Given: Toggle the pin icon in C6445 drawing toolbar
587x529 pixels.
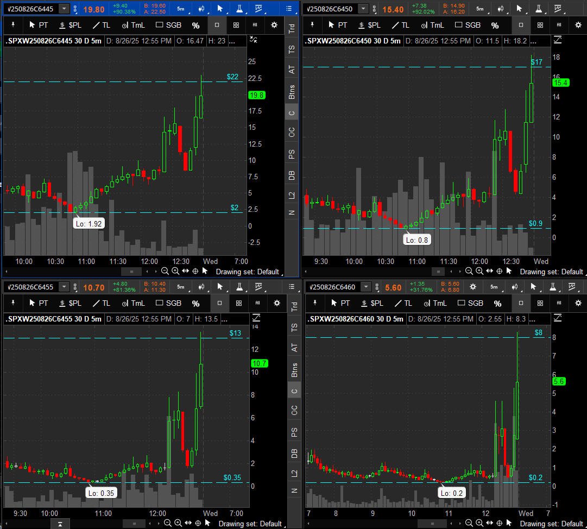Looking at the screenshot, I should tap(11, 25).
